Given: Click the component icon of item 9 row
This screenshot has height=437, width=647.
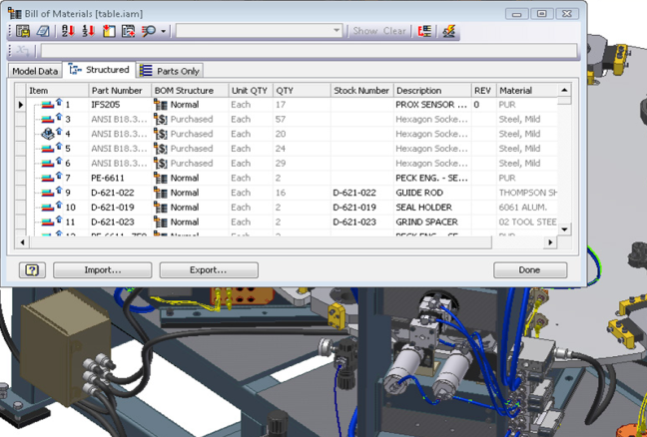Looking at the screenshot, I should (x=48, y=193).
